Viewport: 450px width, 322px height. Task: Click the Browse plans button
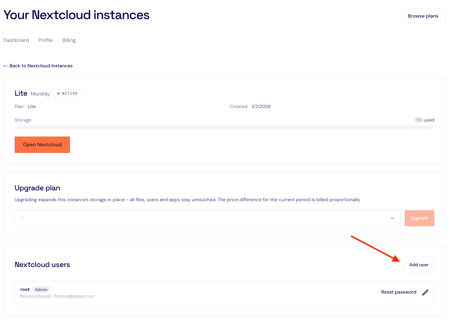point(423,16)
